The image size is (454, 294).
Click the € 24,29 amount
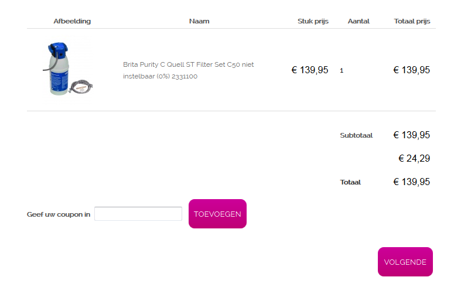tap(414, 158)
